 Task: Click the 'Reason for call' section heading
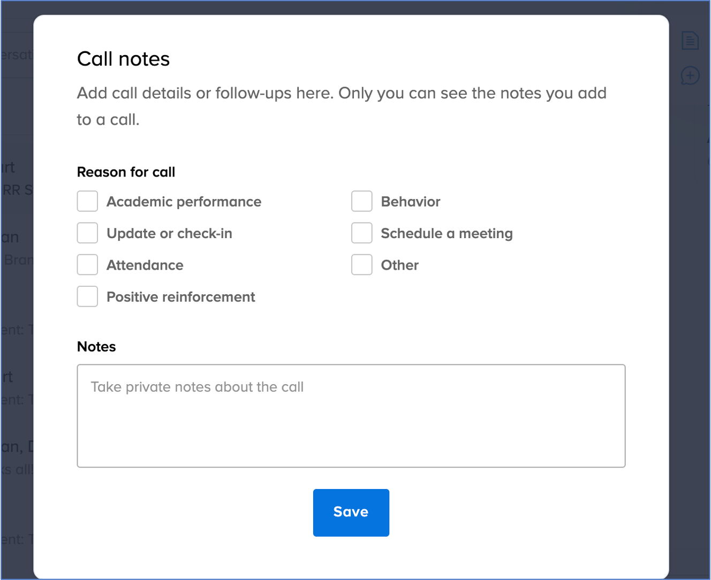[126, 172]
